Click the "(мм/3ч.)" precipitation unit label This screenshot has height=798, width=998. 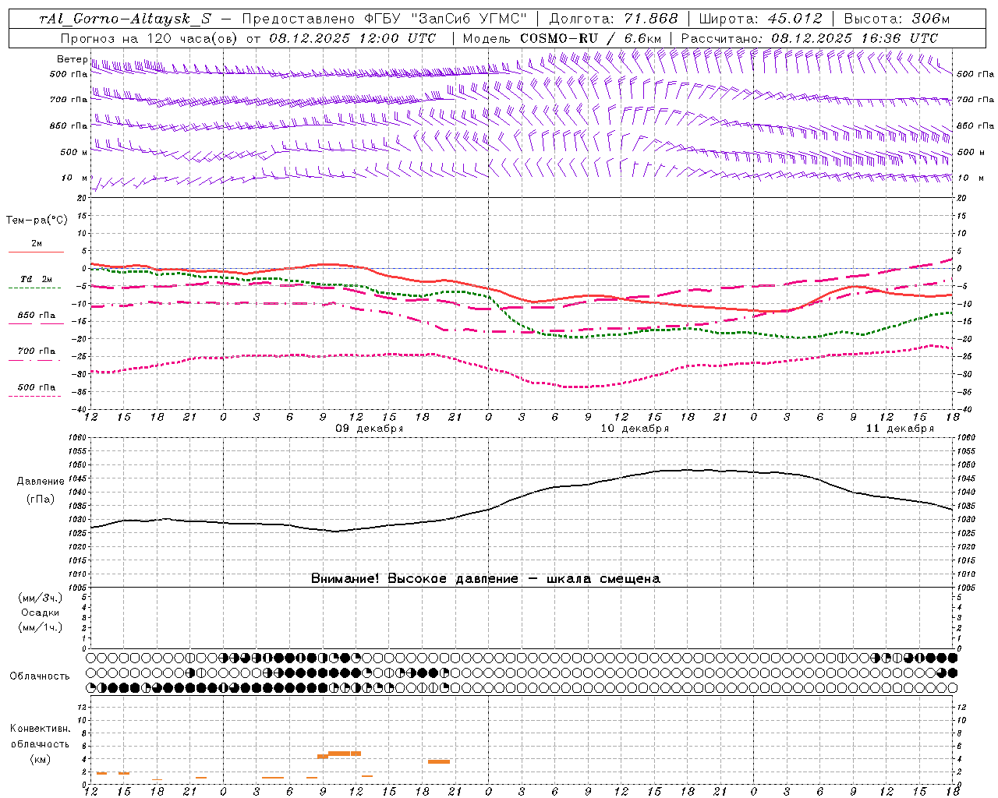point(41,598)
